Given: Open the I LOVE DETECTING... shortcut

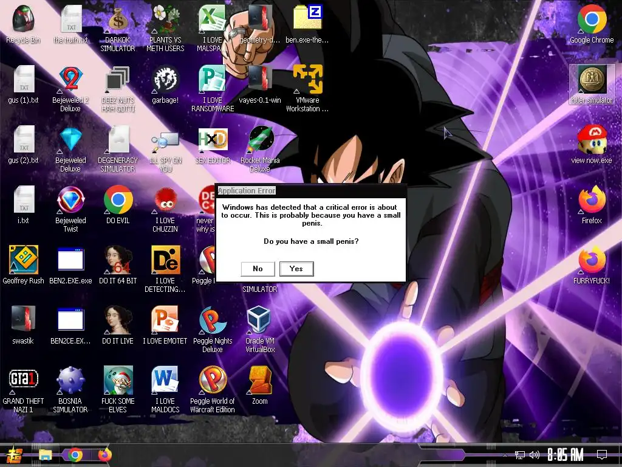Looking at the screenshot, I should [165, 269].
